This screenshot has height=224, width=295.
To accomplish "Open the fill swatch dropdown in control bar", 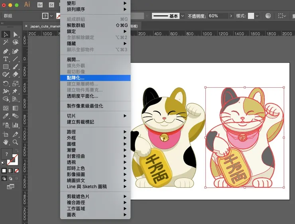I will pos(51,16).
